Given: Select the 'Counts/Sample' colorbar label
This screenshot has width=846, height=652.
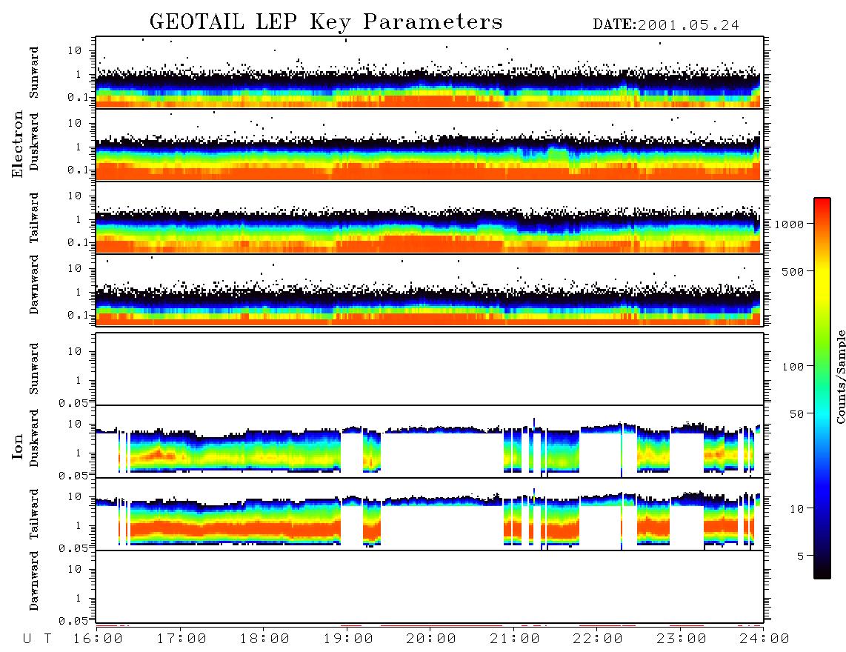Looking at the screenshot, I should [x=840, y=376].
